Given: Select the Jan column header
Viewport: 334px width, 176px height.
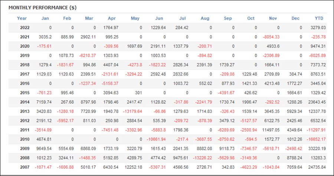Looking at the screenshot, I should 45,18.
